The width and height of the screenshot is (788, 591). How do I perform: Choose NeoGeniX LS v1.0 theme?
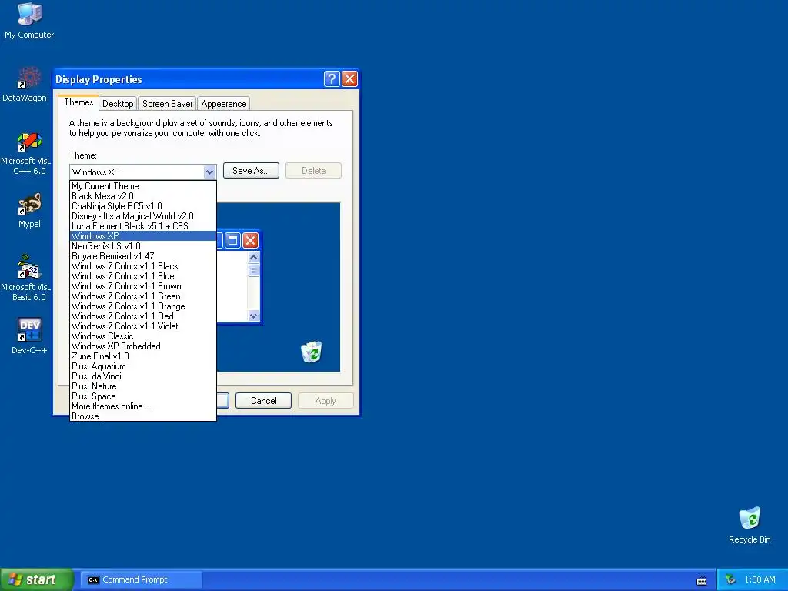click(x=142, y=246)
